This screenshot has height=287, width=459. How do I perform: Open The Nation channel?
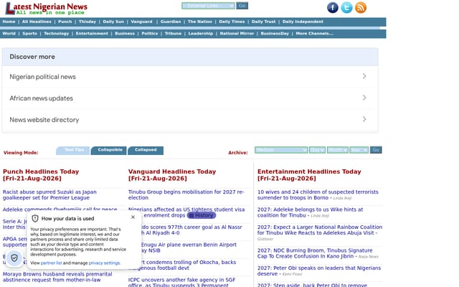200,22
